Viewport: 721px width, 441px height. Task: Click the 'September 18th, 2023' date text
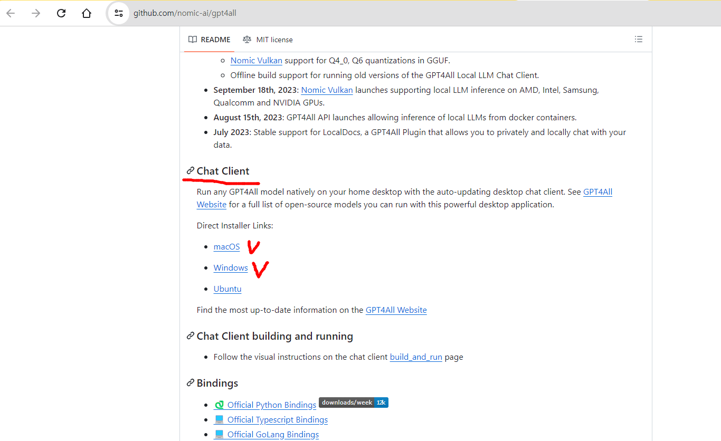point(255,90)
